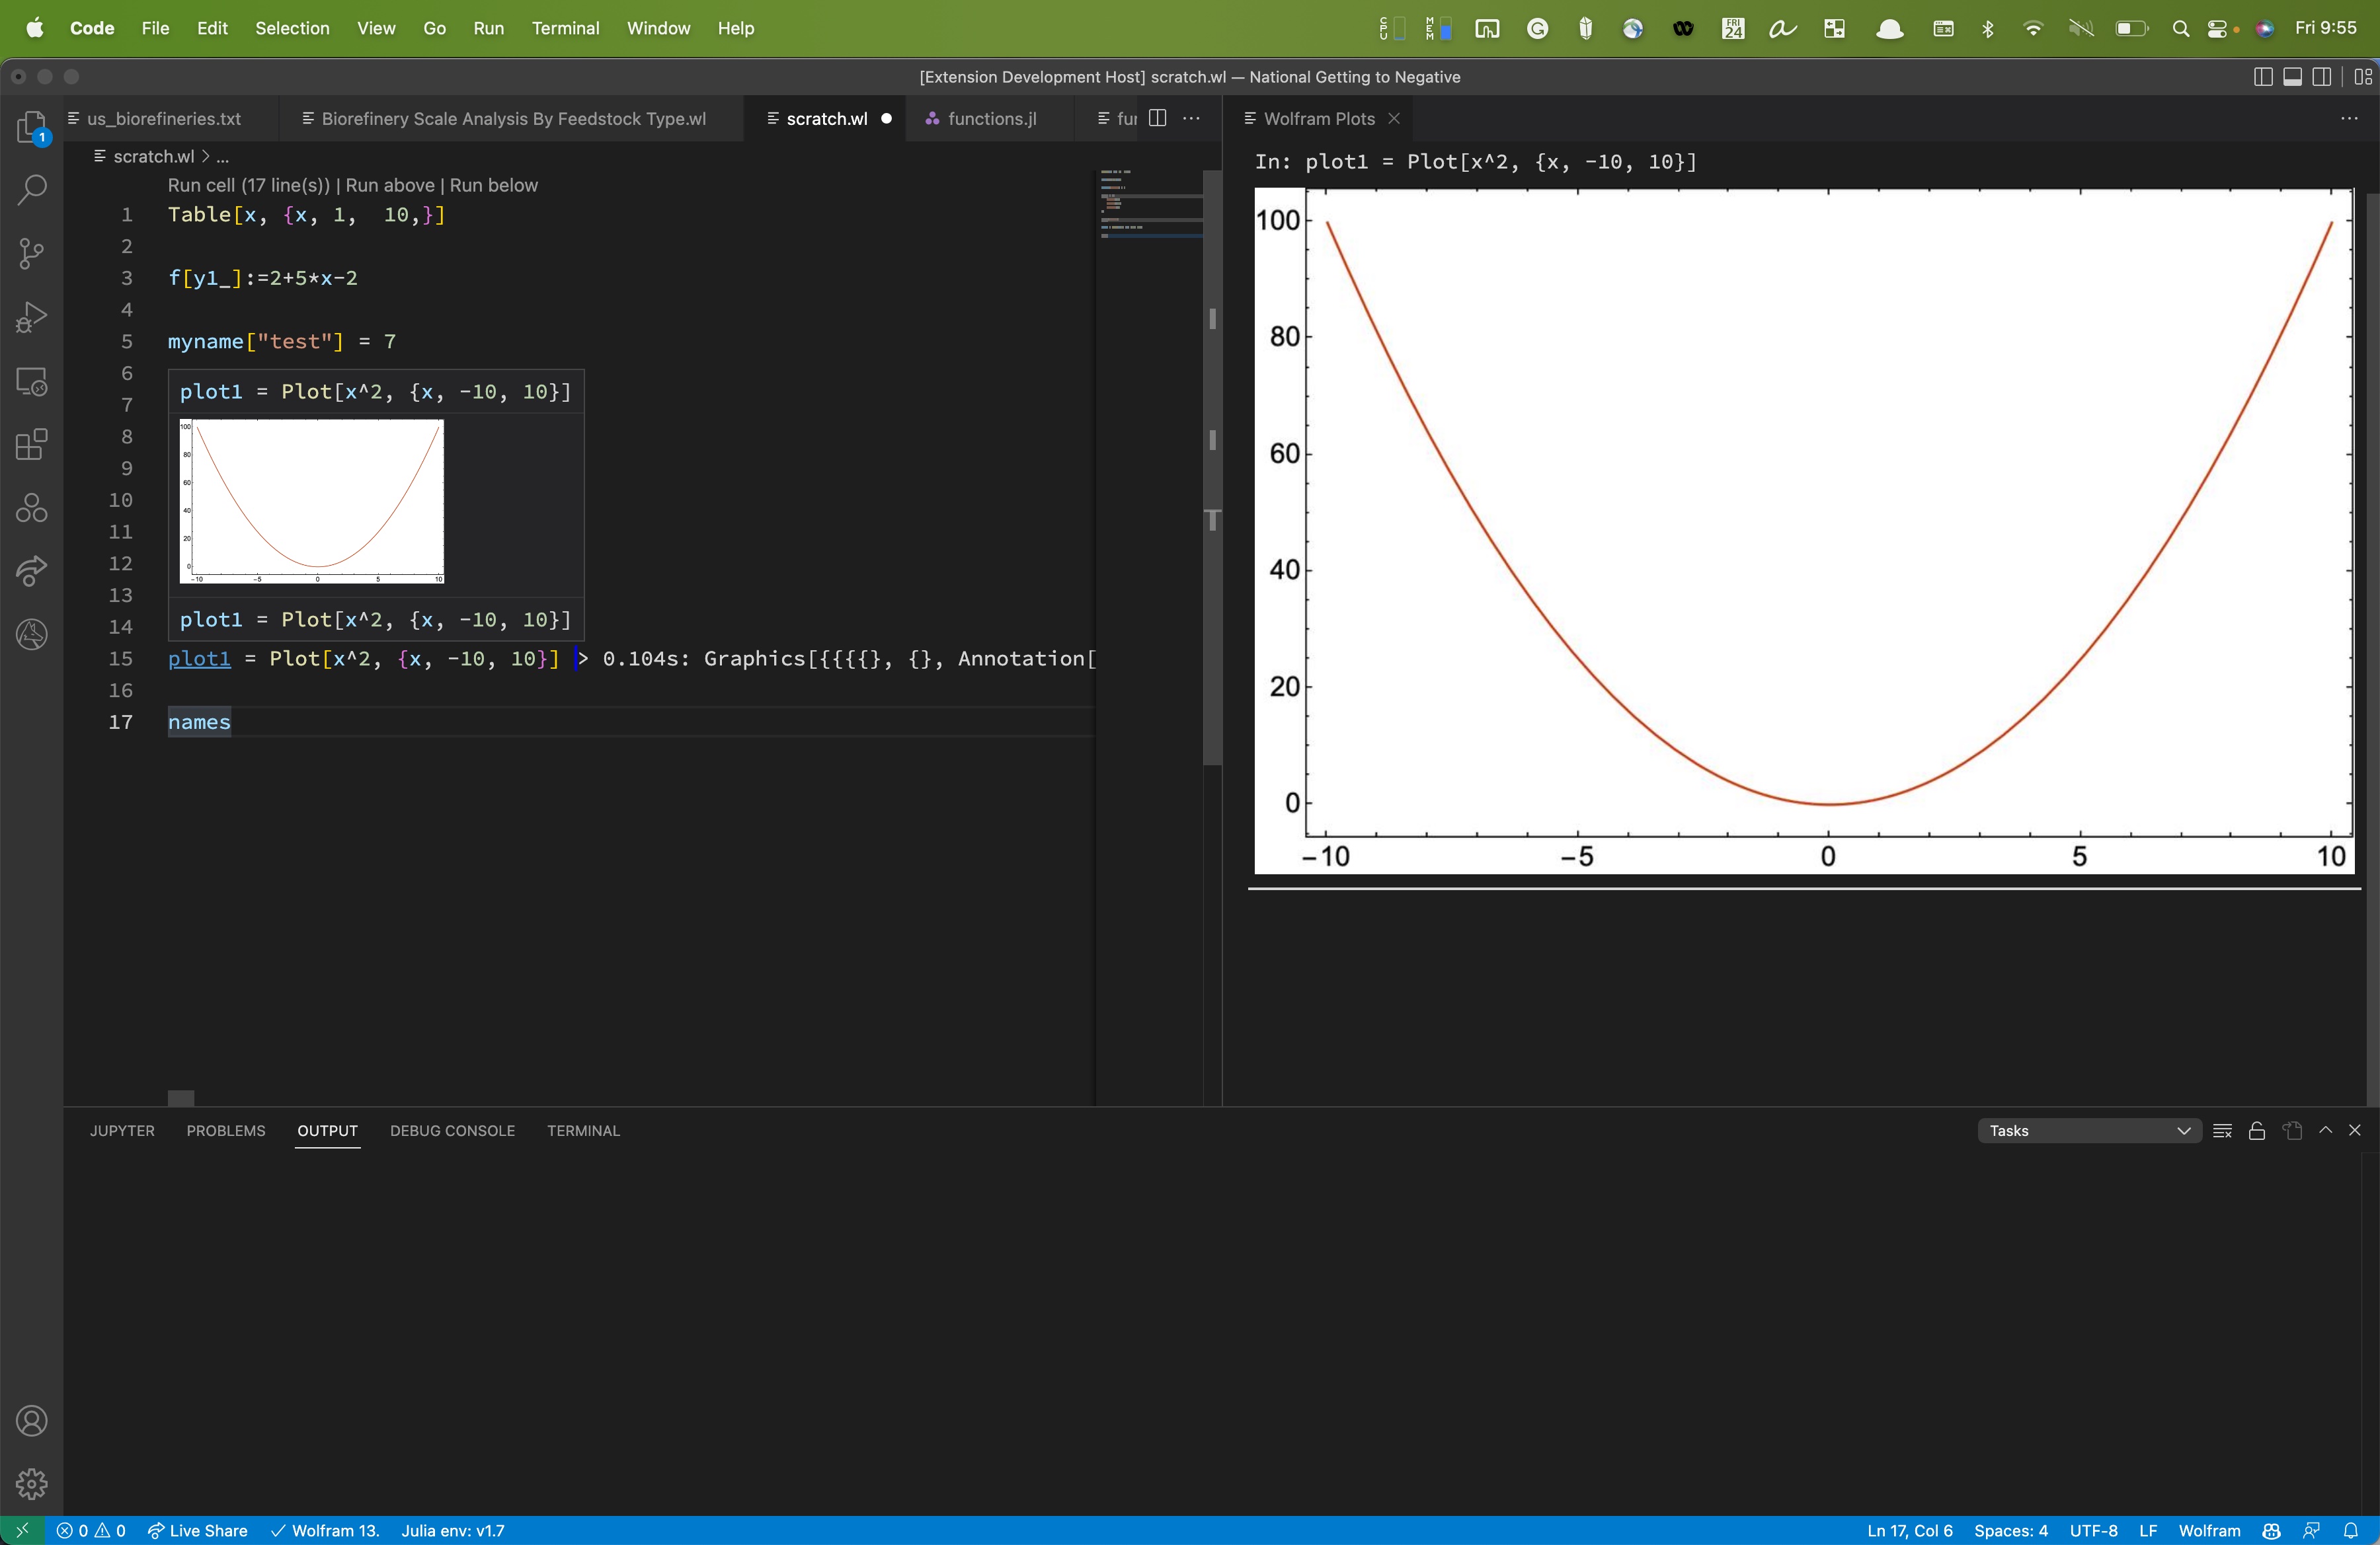
Task: Open Run and Debug view
Action: click(31, 317)
